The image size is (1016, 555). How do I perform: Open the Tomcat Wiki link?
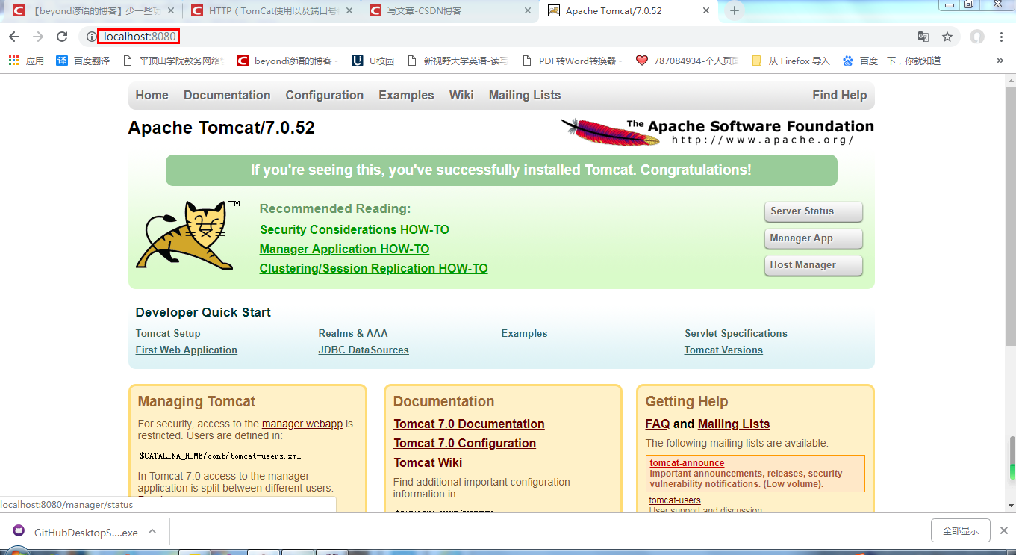[x=428, y=462]
